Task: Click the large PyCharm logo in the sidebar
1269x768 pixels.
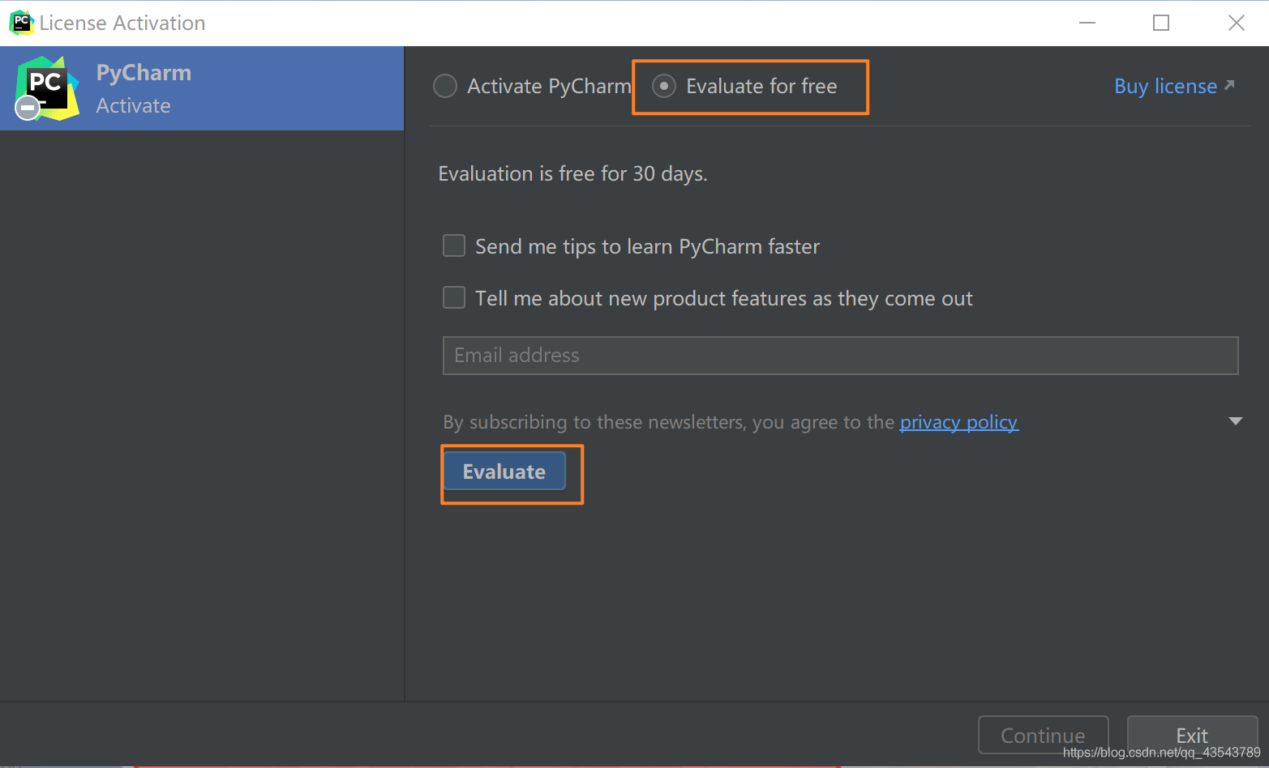Action: tap(48, 87)
